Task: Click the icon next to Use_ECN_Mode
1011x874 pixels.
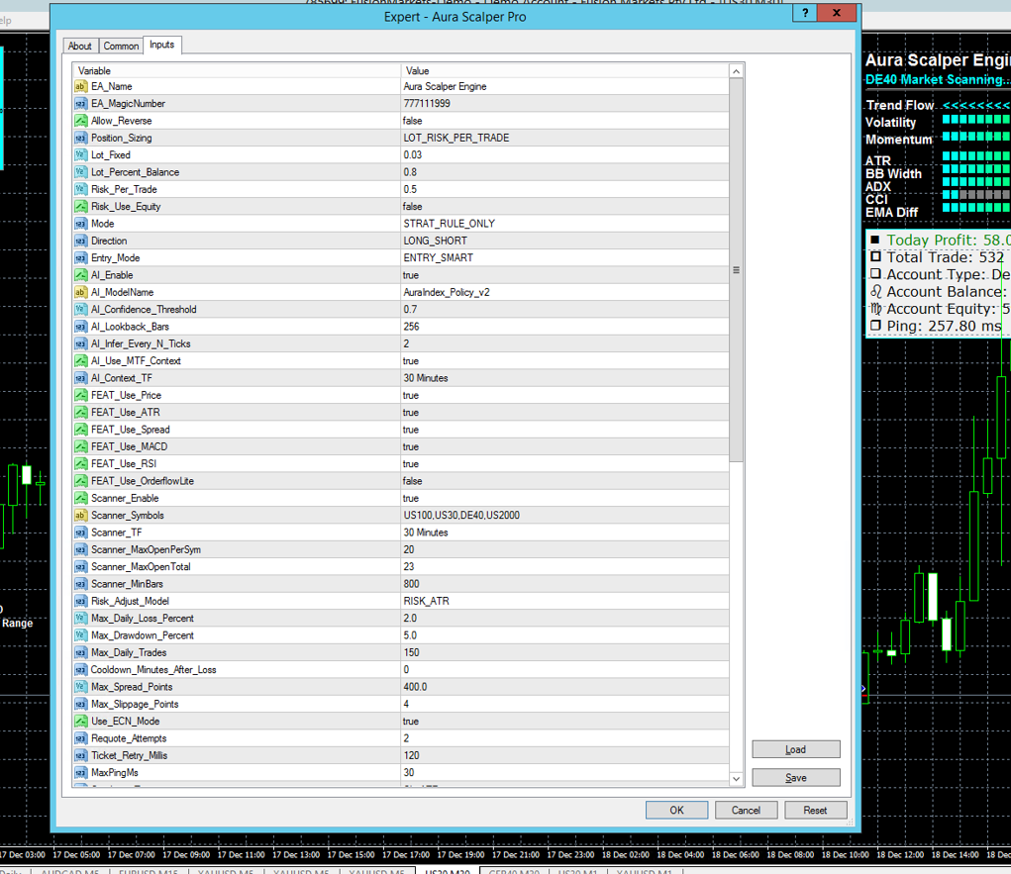Action: coord(81,722)
